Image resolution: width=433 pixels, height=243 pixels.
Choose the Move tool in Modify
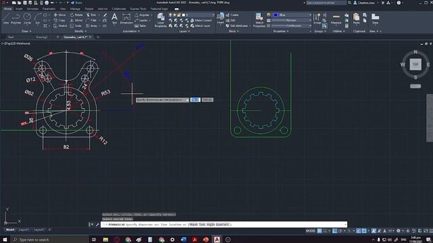pyautogui.click(x=60, y=15)
